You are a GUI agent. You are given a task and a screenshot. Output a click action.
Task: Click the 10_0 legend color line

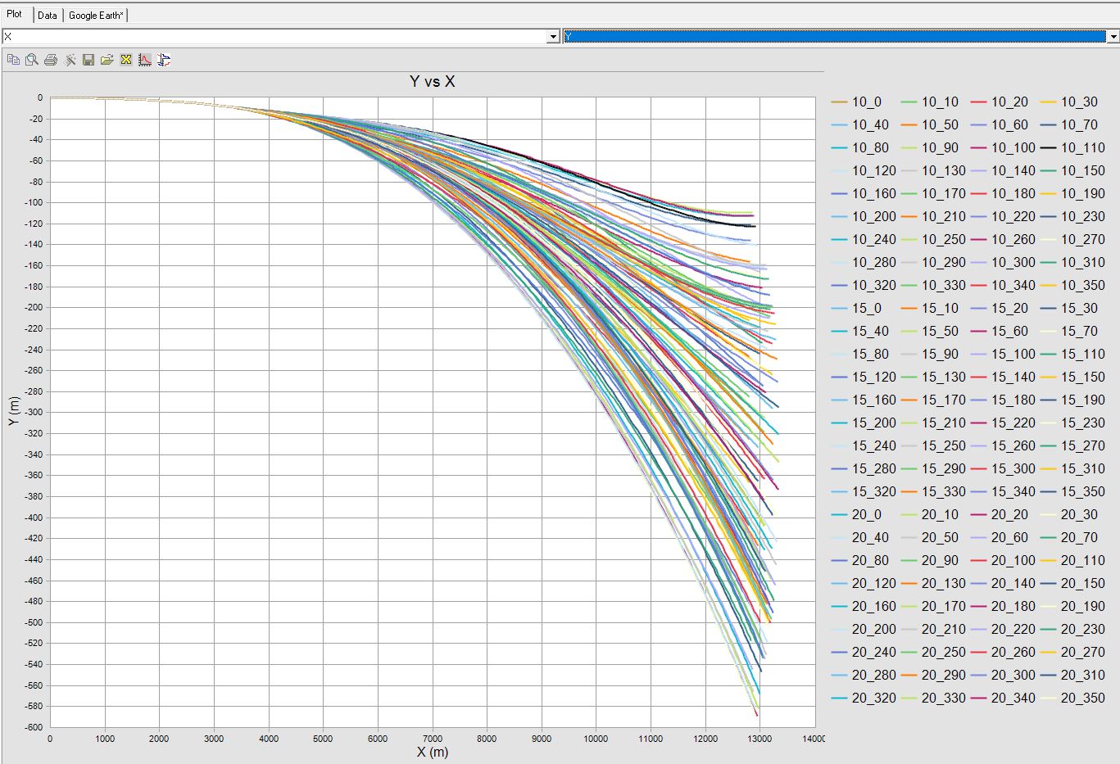[840, 102]
